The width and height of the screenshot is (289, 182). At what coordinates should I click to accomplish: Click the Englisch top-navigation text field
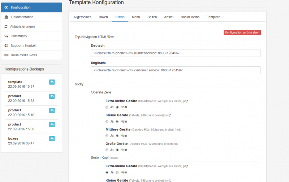click(176, 70)
